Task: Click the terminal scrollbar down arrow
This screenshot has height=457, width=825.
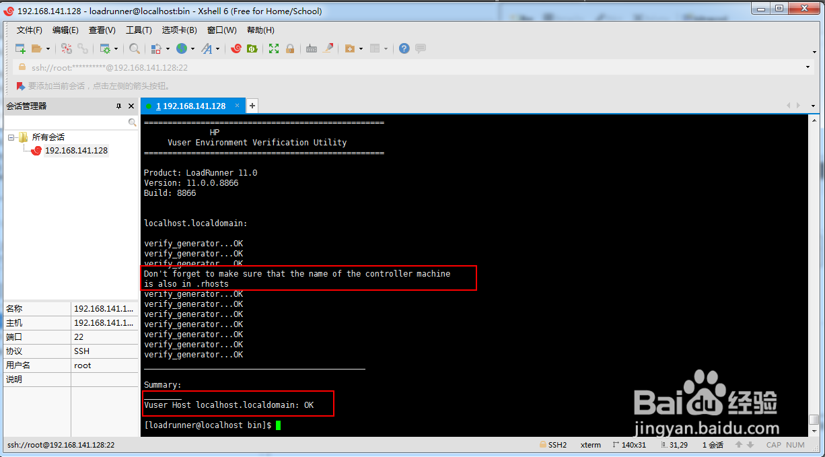Action: [814, 431]
